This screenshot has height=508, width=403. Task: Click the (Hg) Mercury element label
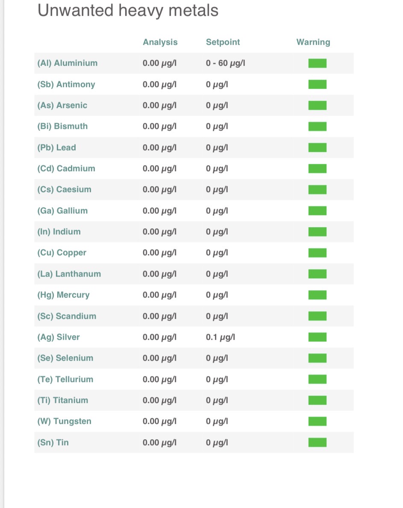pos(64,295)
